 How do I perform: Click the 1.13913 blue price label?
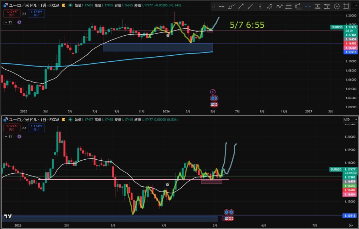pyautogui.click(x=350, y=52)
